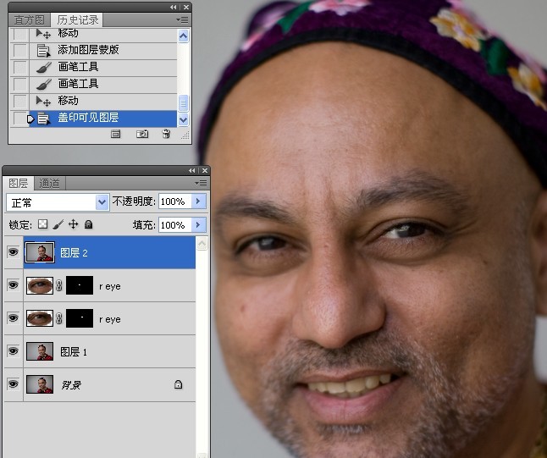Hide upper r eye layer visibility
This screenshot has height=458, width=547.
tap(14, 285)
